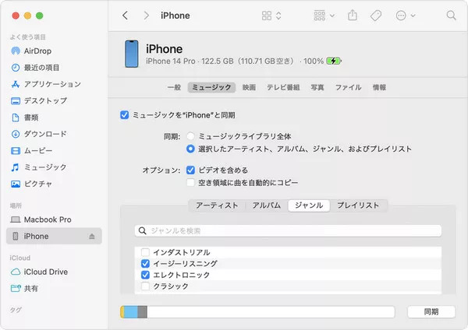Screen dimensions: 468x330
Task: Open iCloud Drive in the sidebar
Action: click(39, 272)
